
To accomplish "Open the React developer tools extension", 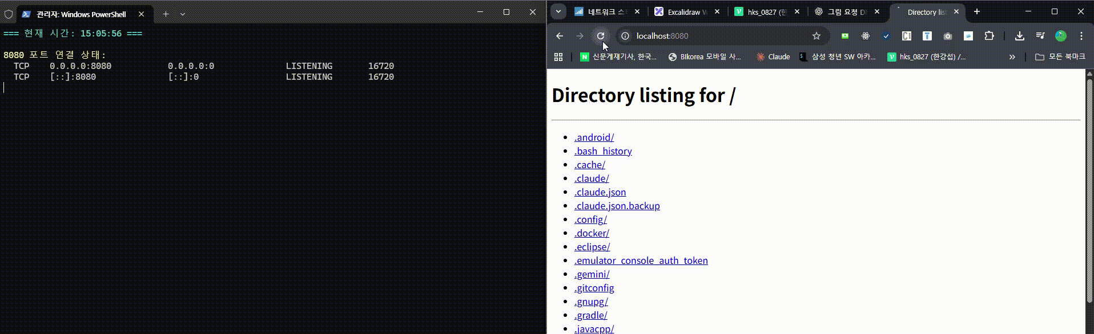I will pos(866,36).
